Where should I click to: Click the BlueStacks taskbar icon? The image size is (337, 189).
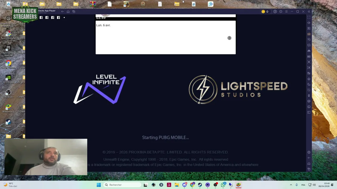(239, 185)
